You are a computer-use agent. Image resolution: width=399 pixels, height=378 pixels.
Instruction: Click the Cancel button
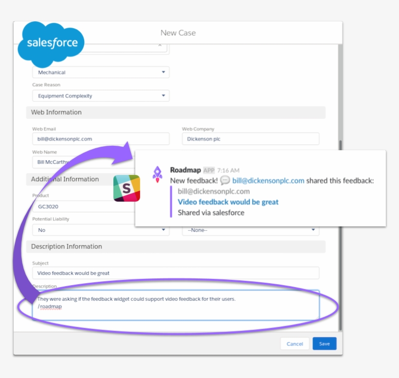[294, 344]
